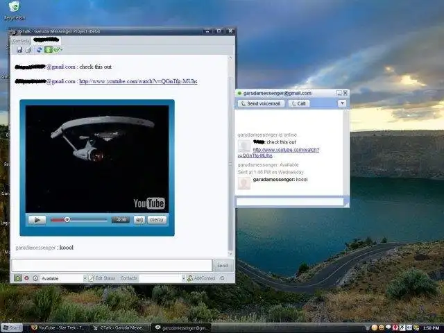Click the Contacts label in the bottom bar

coord(128,278)
